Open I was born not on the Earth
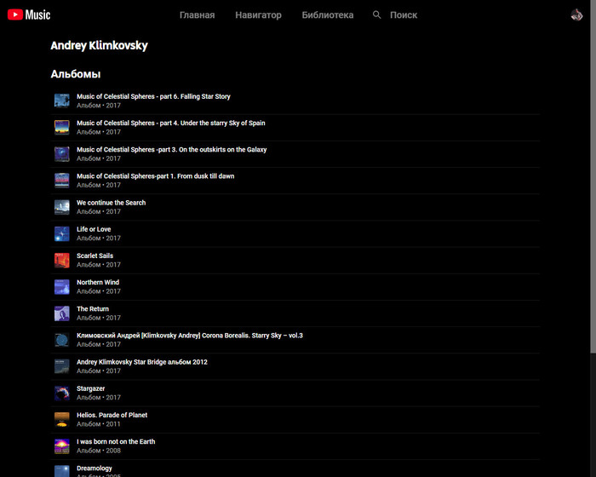This screenshot has height=477, width=596. click(116, 442)
